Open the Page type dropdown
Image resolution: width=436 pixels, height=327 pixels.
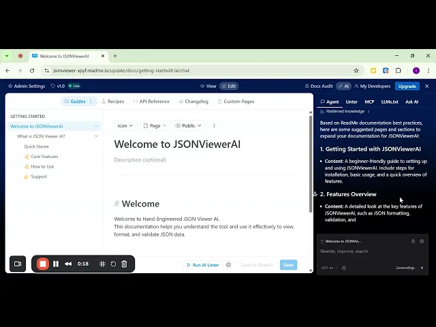(x=155, y=125)
